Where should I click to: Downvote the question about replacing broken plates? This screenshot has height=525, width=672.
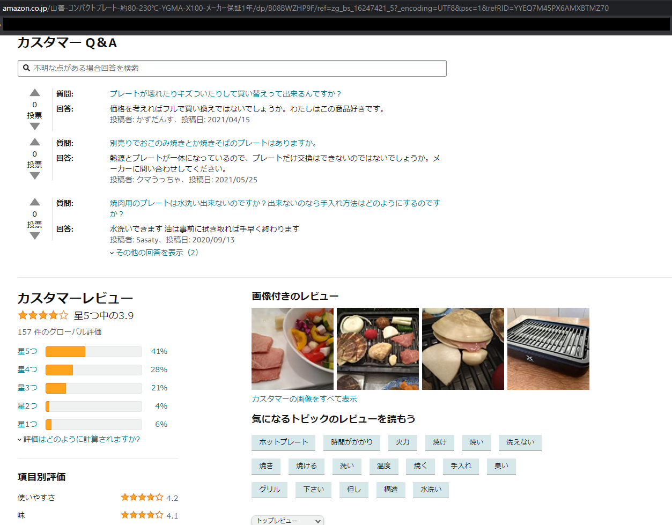click(x=35, y=127)
